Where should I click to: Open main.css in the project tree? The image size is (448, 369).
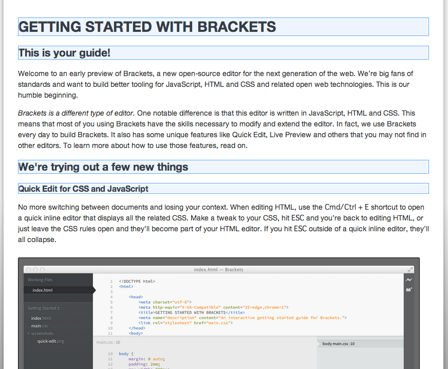point(39,326)
